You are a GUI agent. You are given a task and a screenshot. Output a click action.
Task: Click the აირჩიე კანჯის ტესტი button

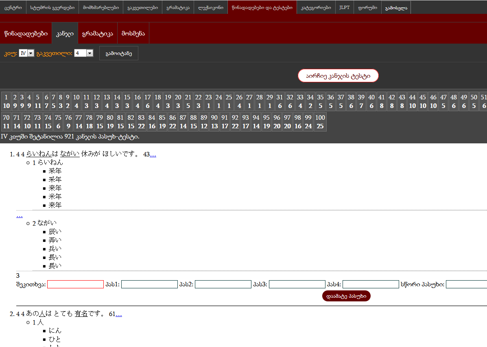click(x=338, y=76)
